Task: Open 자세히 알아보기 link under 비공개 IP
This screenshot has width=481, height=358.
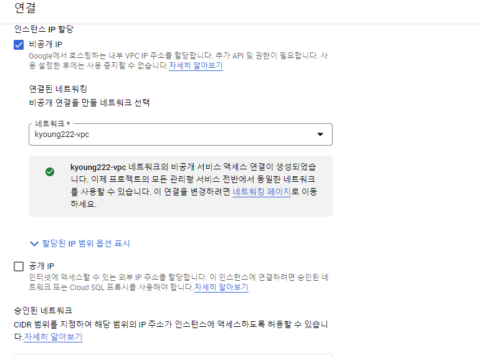Action: pos(196,65)
